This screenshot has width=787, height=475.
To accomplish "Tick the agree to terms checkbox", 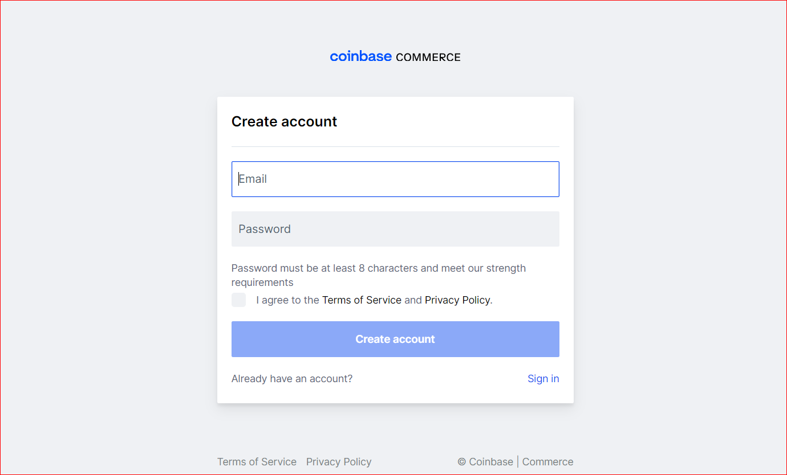I will (x=238, y=300).
